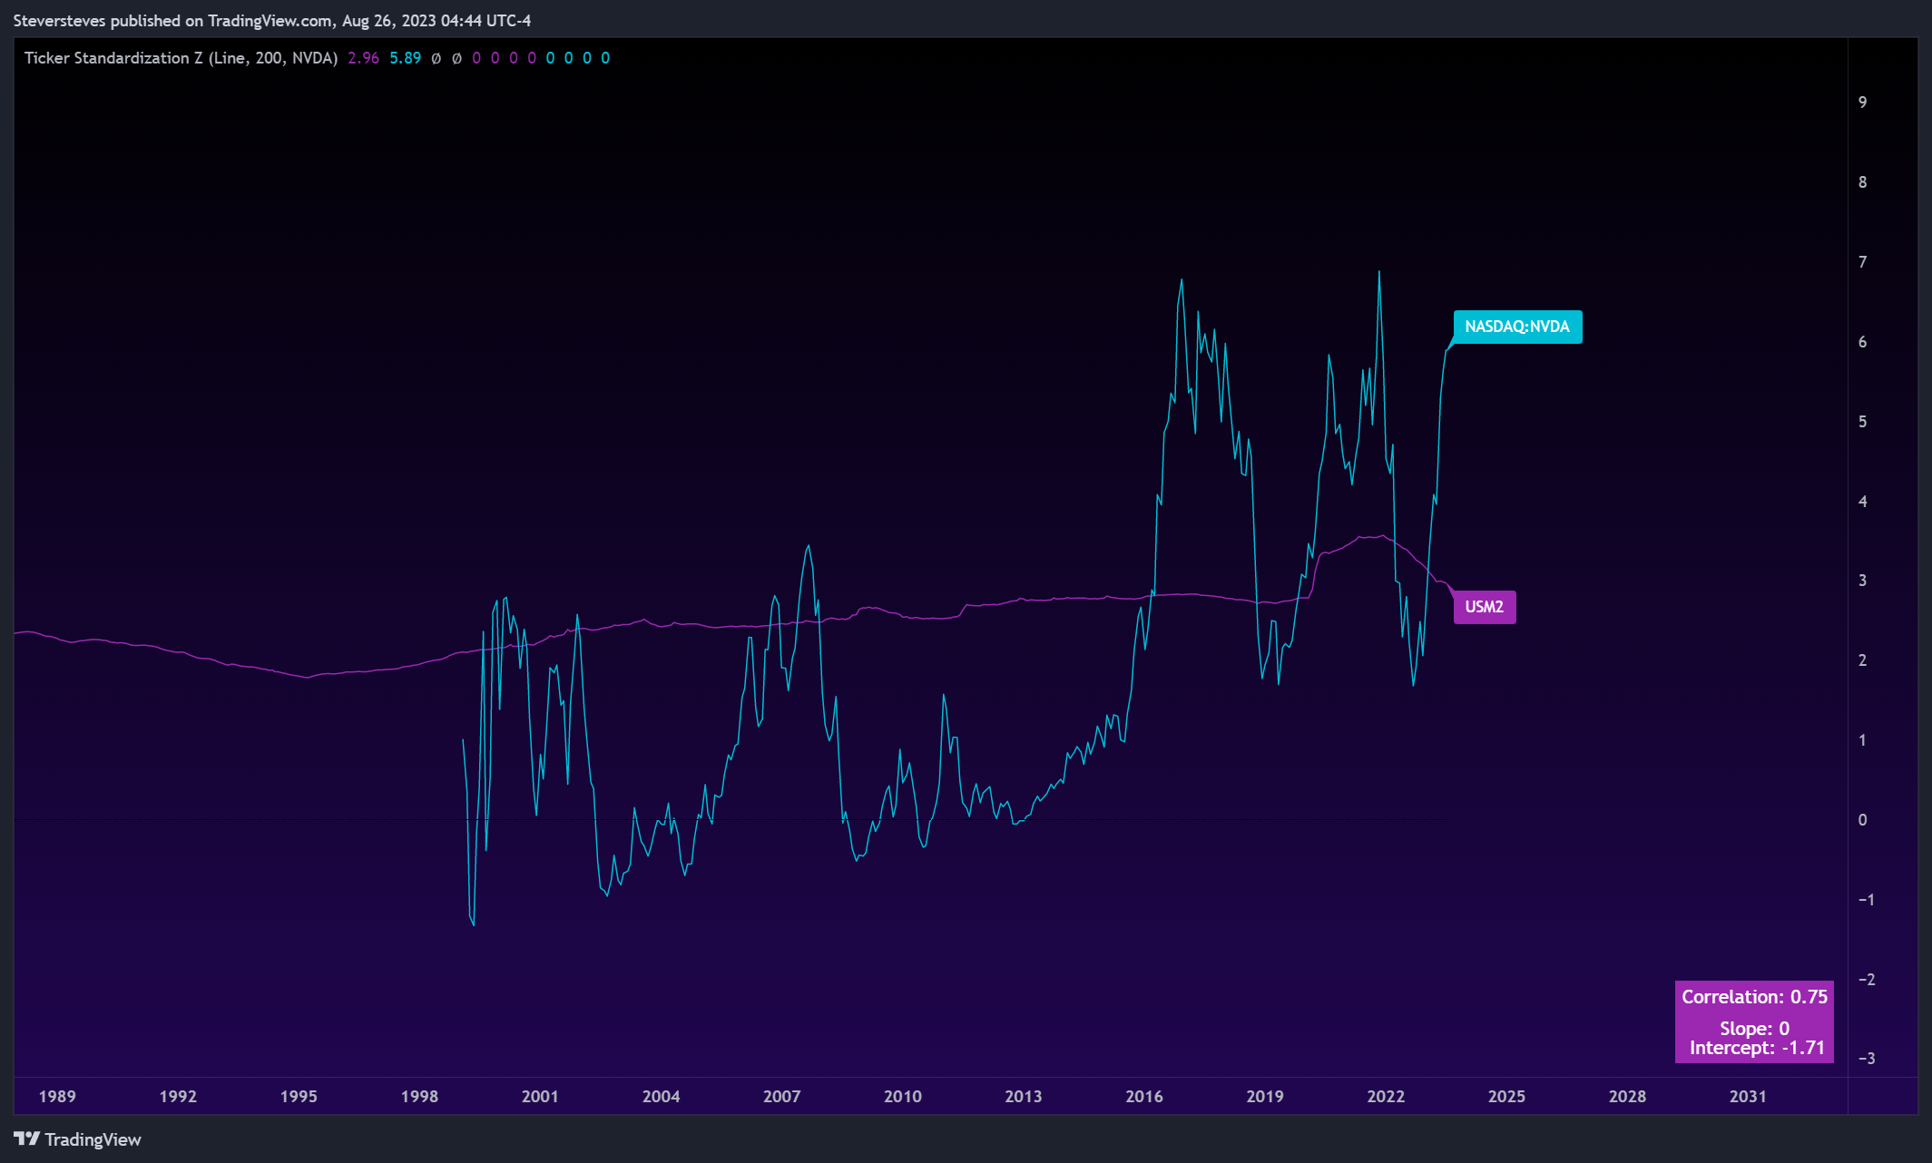This screenshot has width=1932, height=1163.
Task: Click the 4 value on price scale
Action: 1862,502
